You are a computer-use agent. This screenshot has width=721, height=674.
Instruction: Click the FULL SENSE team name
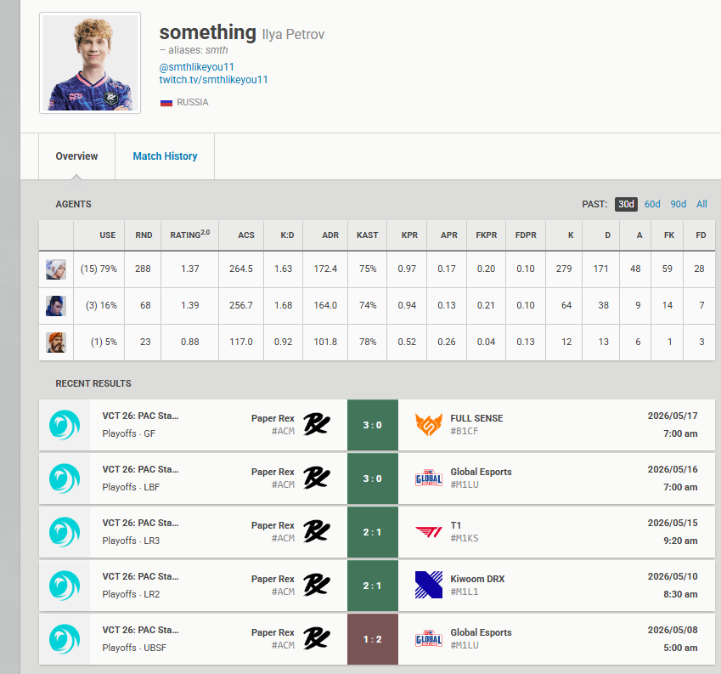pos(476,419)
